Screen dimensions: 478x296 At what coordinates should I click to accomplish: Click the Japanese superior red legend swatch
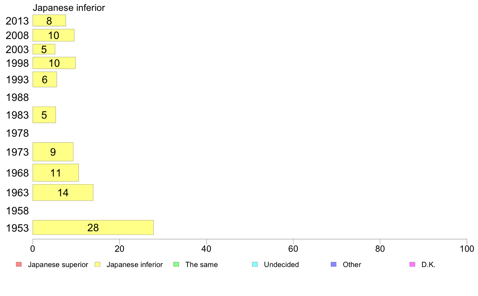click(19, 264)
